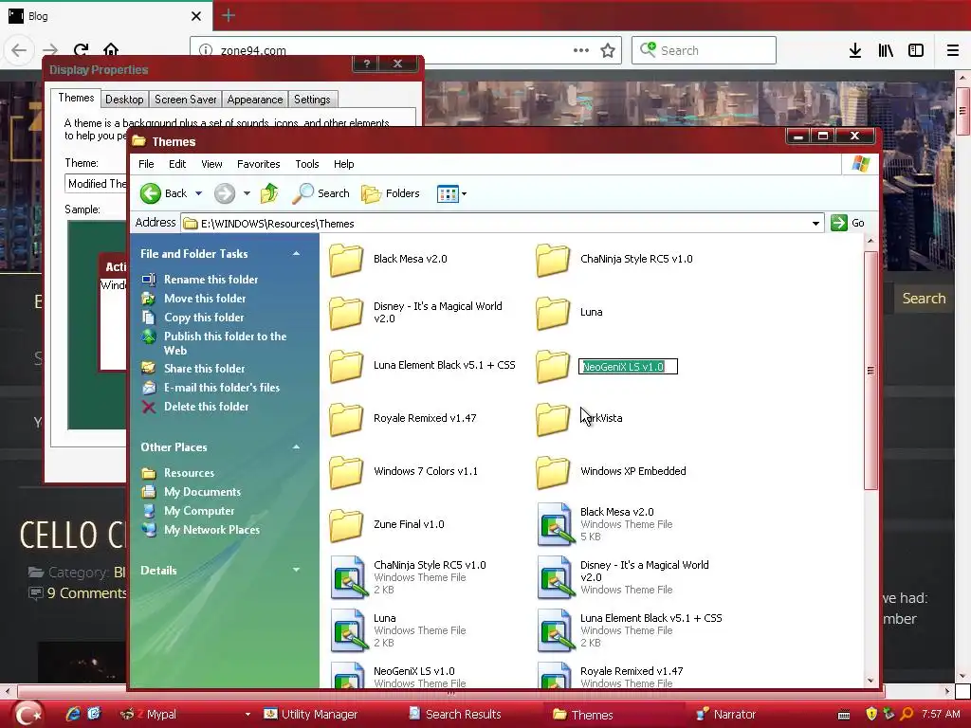Open browser hamburger menu
Screen dimensions: 971x728
click(x=953, y=51)
